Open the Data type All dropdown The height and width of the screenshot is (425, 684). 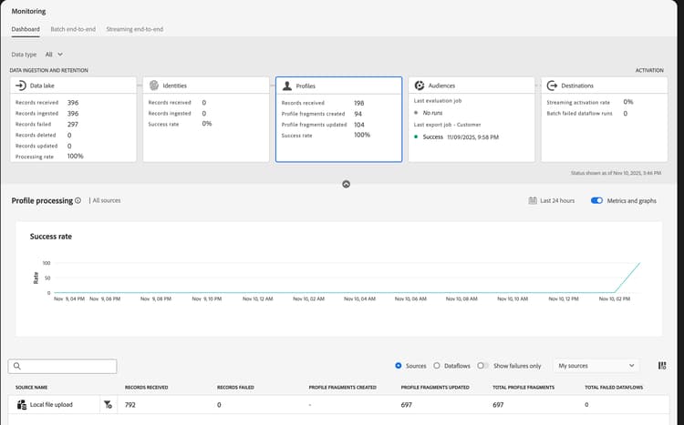coord(54,55)
